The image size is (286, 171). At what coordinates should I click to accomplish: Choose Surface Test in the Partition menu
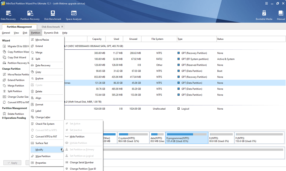click(47, 143)
